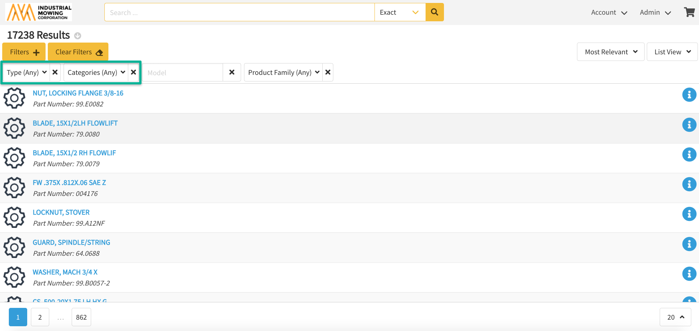Open info for NUT, LOCKING FLANGE 3/8-16

[689, 95]
